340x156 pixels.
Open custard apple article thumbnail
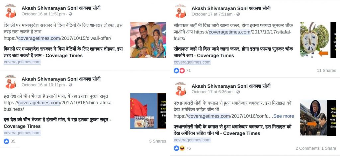click(318, 40)
